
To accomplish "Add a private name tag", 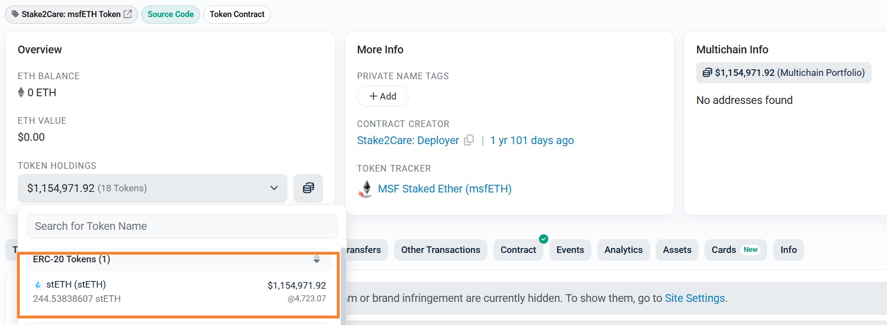I will coord(382,96).
